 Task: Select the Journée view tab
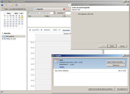(66, 30)
